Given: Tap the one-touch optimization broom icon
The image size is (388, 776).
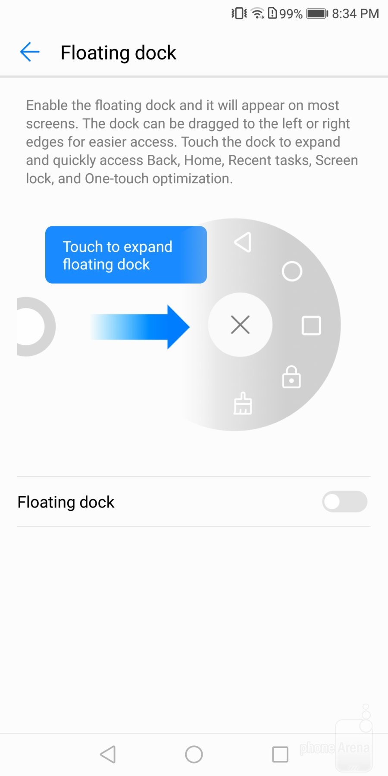Looking at the screenshot, I should click(x=243, y=404).
